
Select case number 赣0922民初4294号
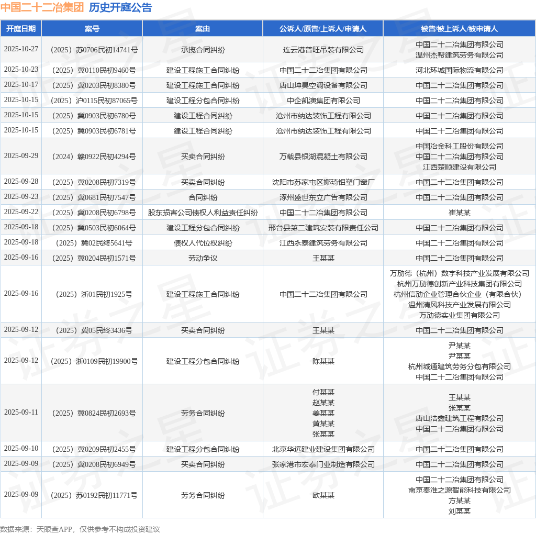[94, 157]
